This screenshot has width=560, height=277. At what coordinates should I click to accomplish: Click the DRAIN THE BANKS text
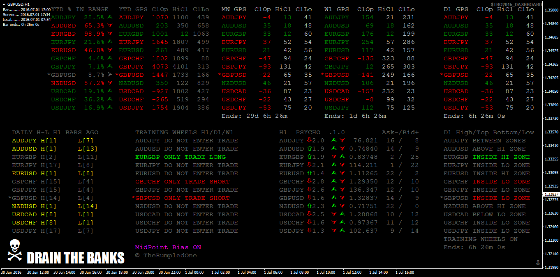coord(76,258)
